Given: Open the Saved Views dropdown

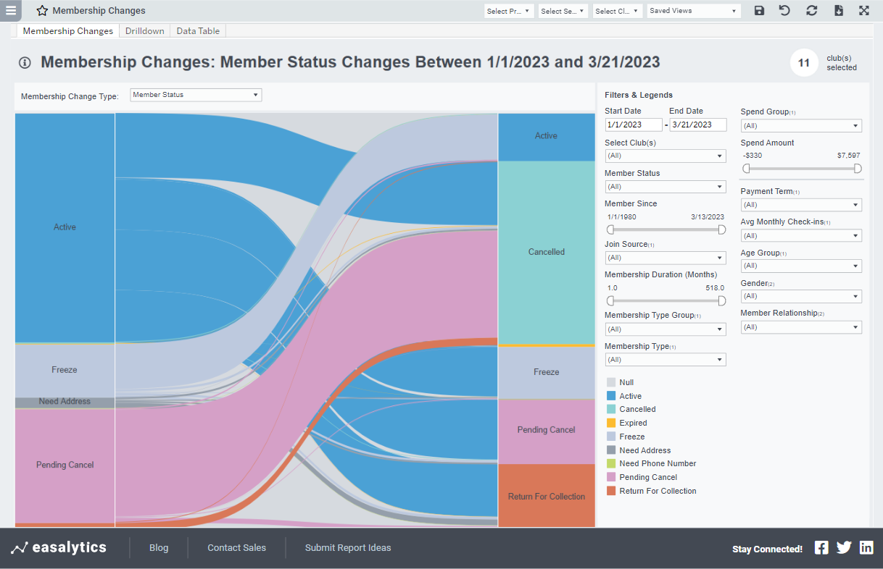Looking at the screenshot, I should click(x=693, y=10).
